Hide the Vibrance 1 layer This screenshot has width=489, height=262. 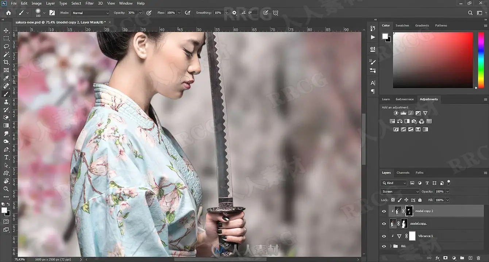[x=384, y=236]
